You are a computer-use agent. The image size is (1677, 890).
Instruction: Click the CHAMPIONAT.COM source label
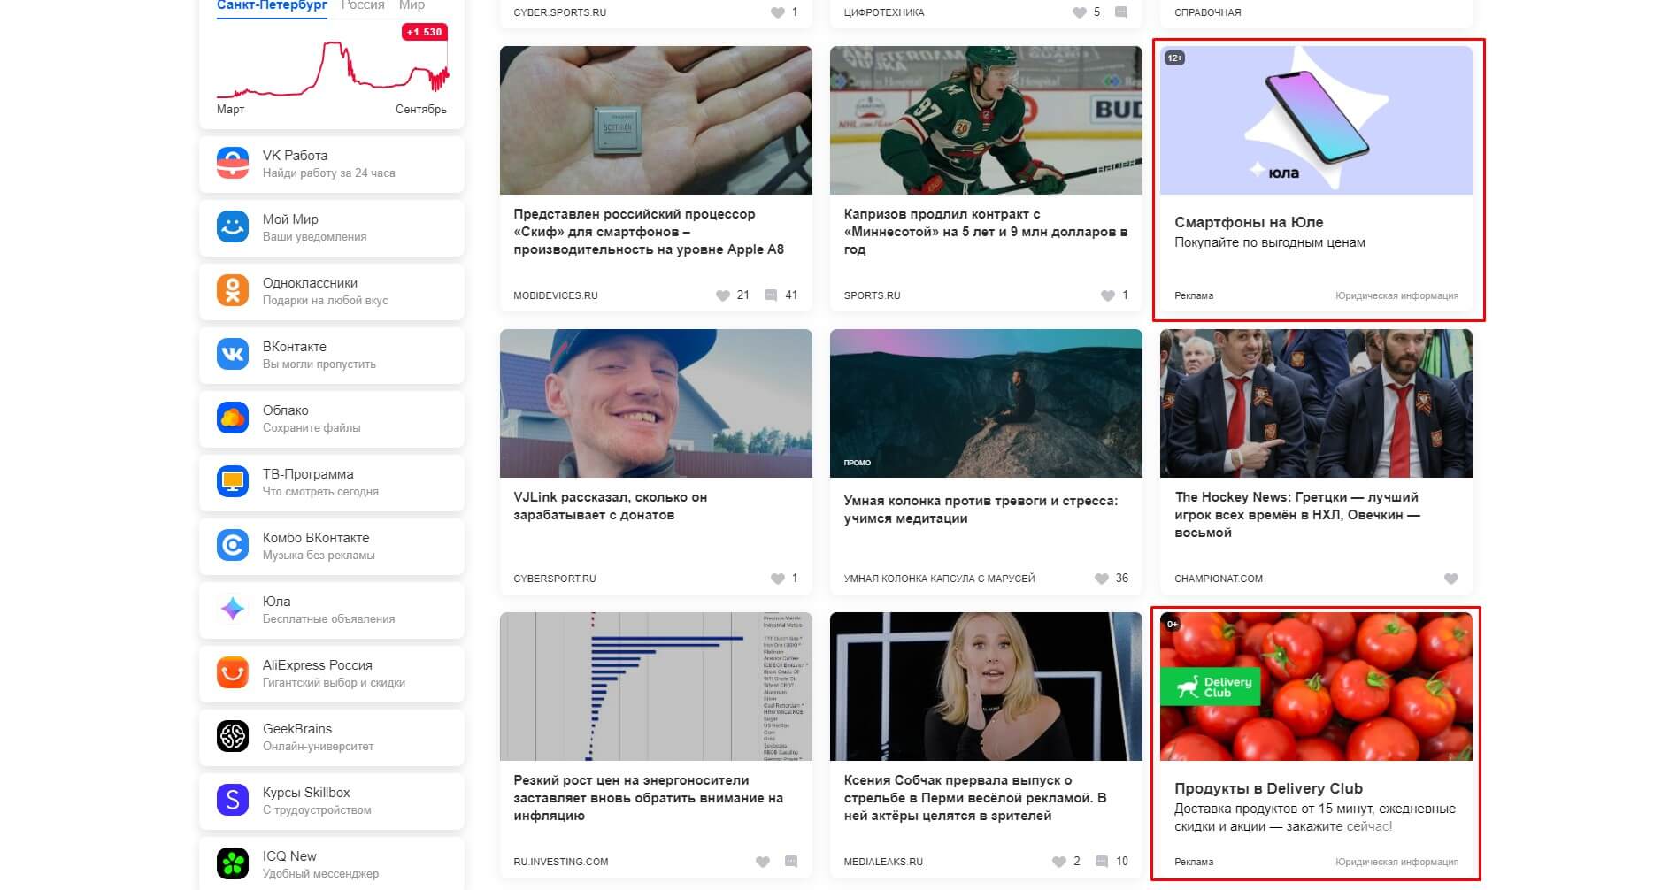pyautogui.click(x=1219, y=579)
